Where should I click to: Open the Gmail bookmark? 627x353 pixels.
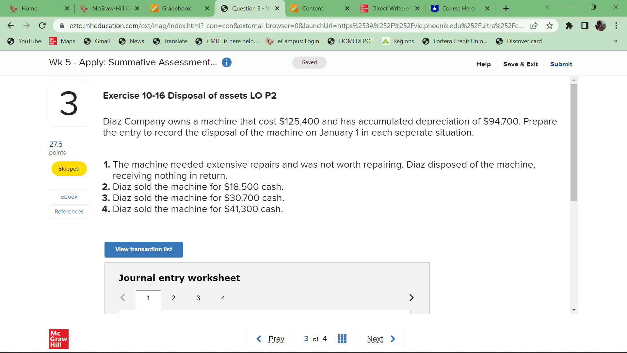click(x=97, y=41)
